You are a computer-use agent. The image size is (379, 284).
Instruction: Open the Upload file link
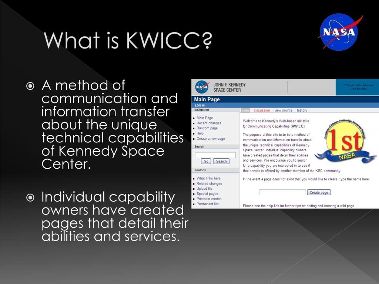204,189
